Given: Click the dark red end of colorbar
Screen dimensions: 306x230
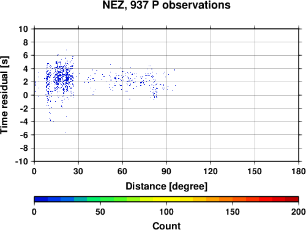Looking at the screenshot, I should pos(292,199).
